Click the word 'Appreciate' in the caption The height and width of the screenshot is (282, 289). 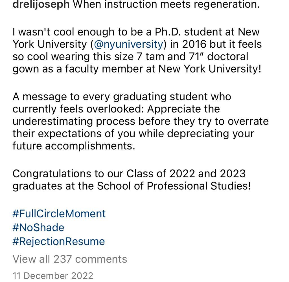pos(174,109)
